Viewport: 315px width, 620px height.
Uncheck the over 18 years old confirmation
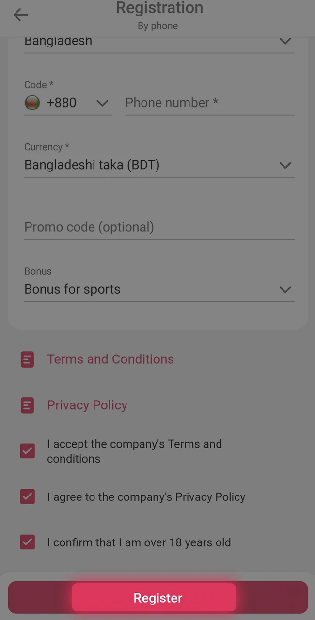tap(28, 542)
